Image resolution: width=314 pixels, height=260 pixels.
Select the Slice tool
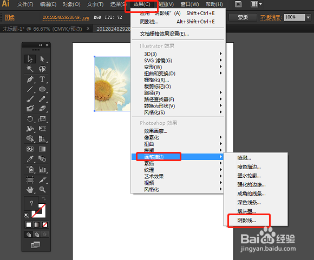click(42, 180)
